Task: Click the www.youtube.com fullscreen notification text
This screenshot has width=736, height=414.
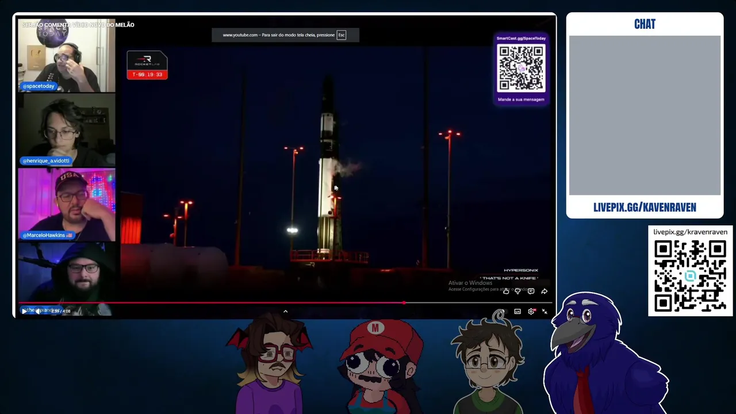Action: pyautogui.click(x=278, y=35)
